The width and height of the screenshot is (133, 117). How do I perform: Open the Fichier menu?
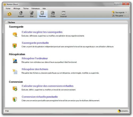[x=8, y=9]
